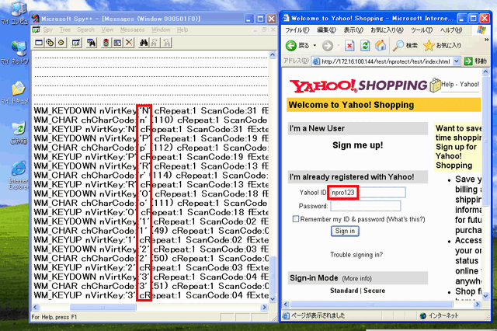
Task: Go to the Home page in Internet Explorer
Action: (381, 46)
